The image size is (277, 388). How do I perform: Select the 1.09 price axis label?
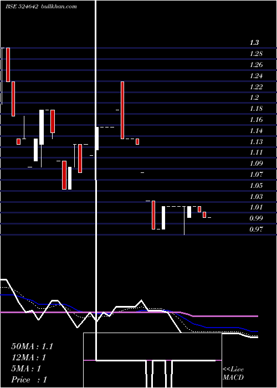256,164
